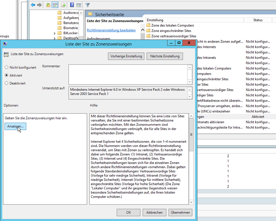Click the Export list toolbar icon

coord(63,5)
